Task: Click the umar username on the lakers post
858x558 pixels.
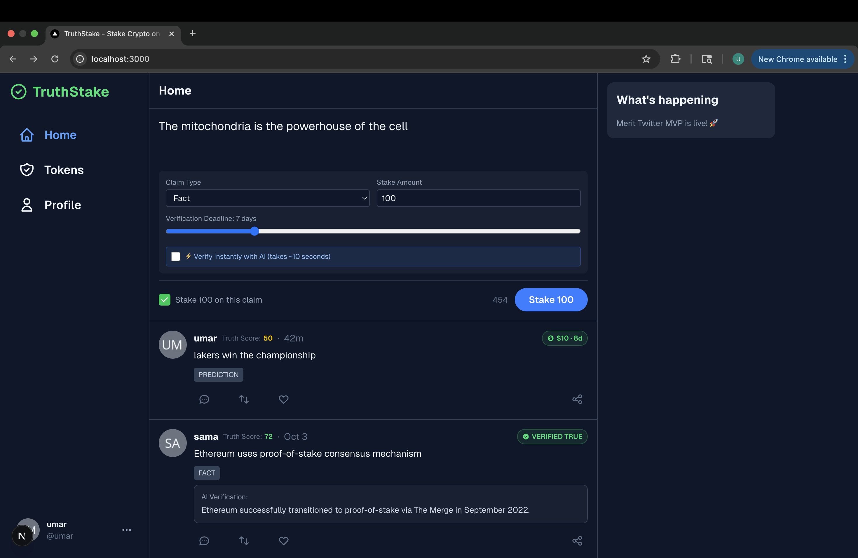Action: coord(205,338)
